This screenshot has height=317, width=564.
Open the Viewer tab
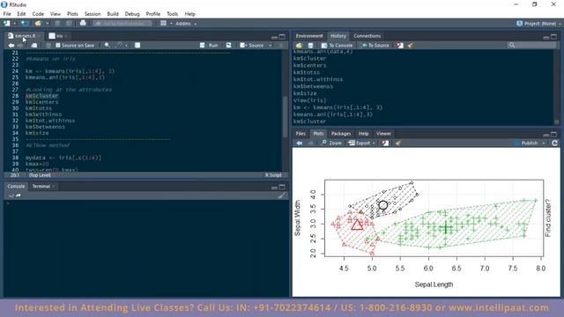click(383, 134)
